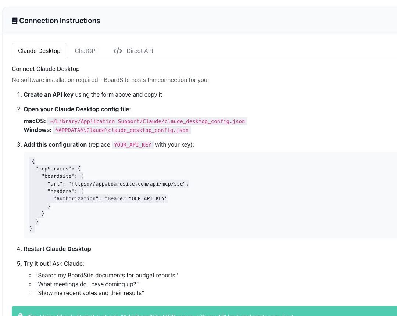Click the 'macOS:' label
This screenshot has width=397, height=316.
pyautogui.click(x=35, y=121)
